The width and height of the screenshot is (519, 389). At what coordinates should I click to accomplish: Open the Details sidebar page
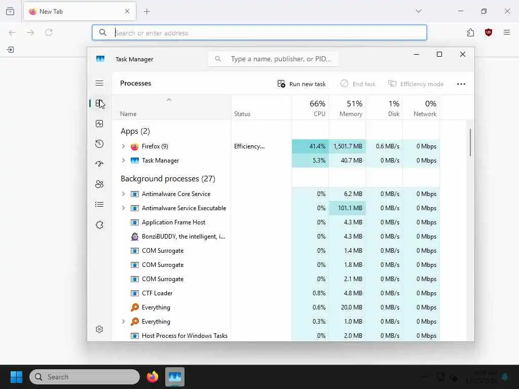(99, 205)
